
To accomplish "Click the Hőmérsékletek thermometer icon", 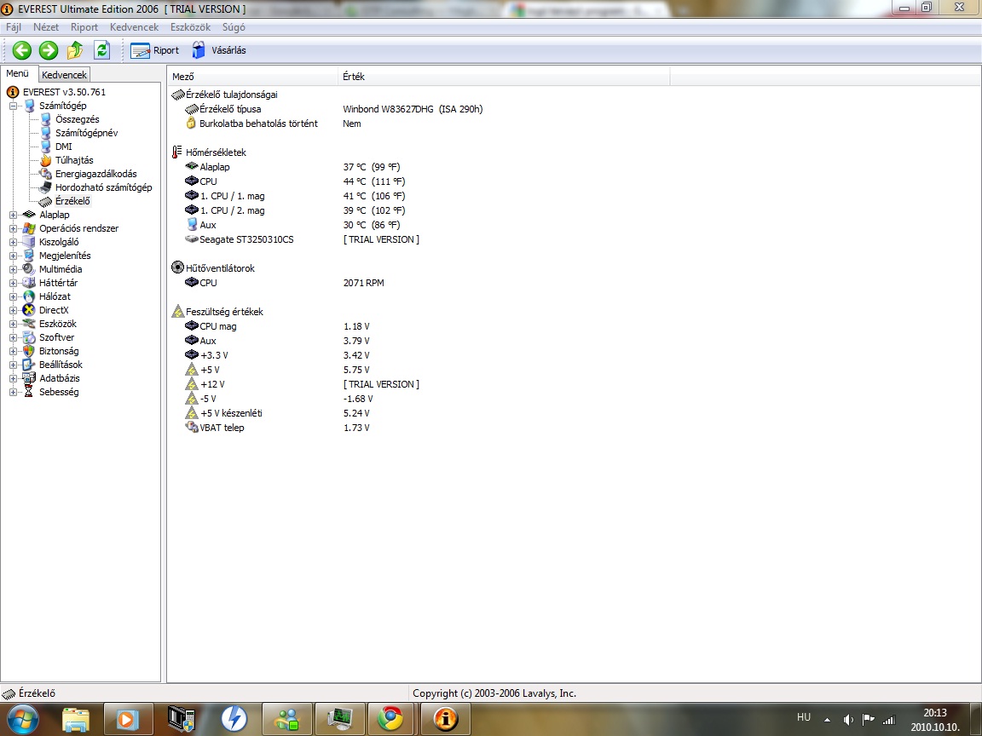I will click(177, 152).
